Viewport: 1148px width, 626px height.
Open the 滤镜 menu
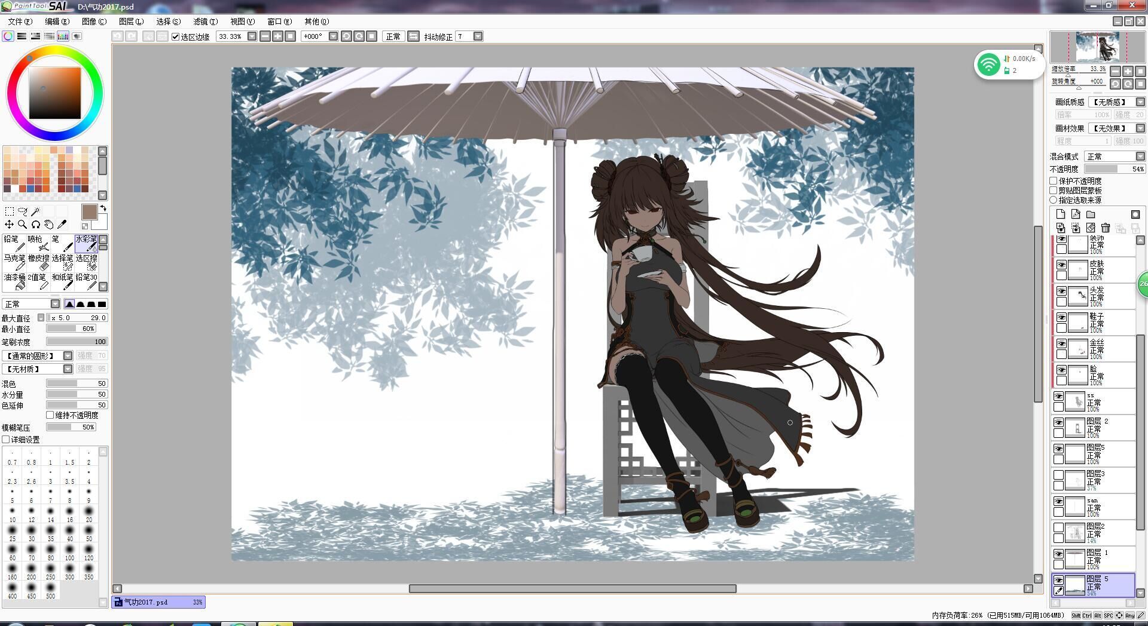[x=205, y=22]
